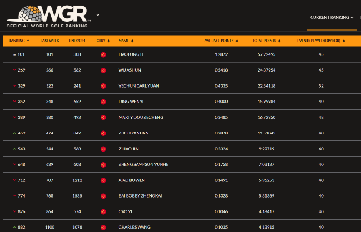
Task: Click the OWGR golf ball logo
Action: pyautogui.click(x=48, y=16)
